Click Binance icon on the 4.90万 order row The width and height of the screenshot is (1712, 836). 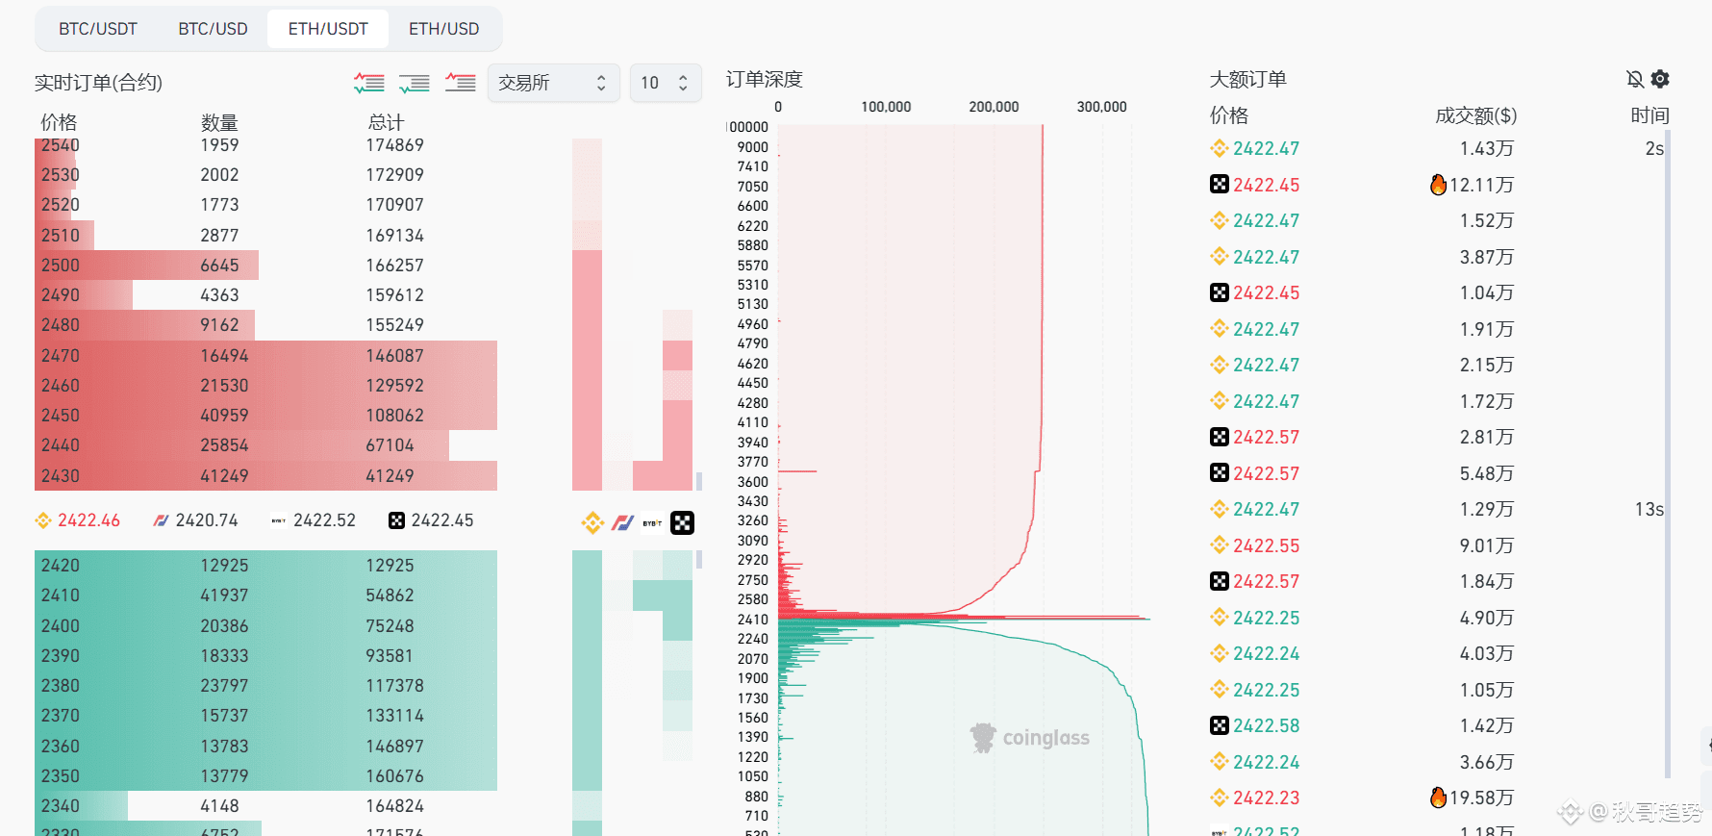pos(1220,618)
